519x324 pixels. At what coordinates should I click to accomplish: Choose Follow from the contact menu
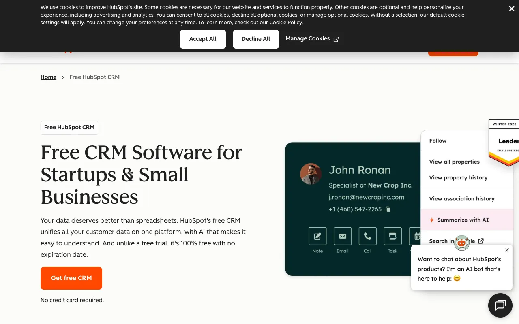pyautogui.click(x=438, y=141)
